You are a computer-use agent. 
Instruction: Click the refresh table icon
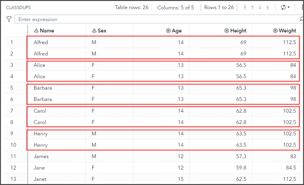[x=284, y=7]
